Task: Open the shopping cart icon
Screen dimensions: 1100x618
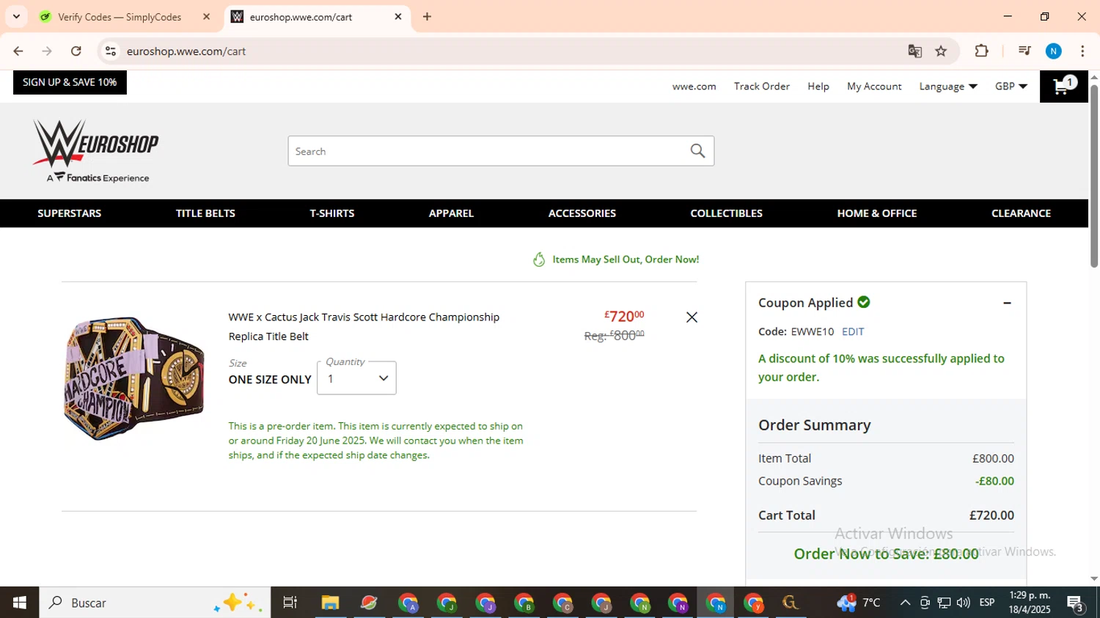Action: tap(1063, 86)
